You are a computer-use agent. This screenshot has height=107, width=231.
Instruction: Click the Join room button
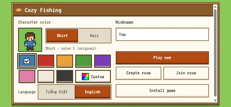coord(186,73)
